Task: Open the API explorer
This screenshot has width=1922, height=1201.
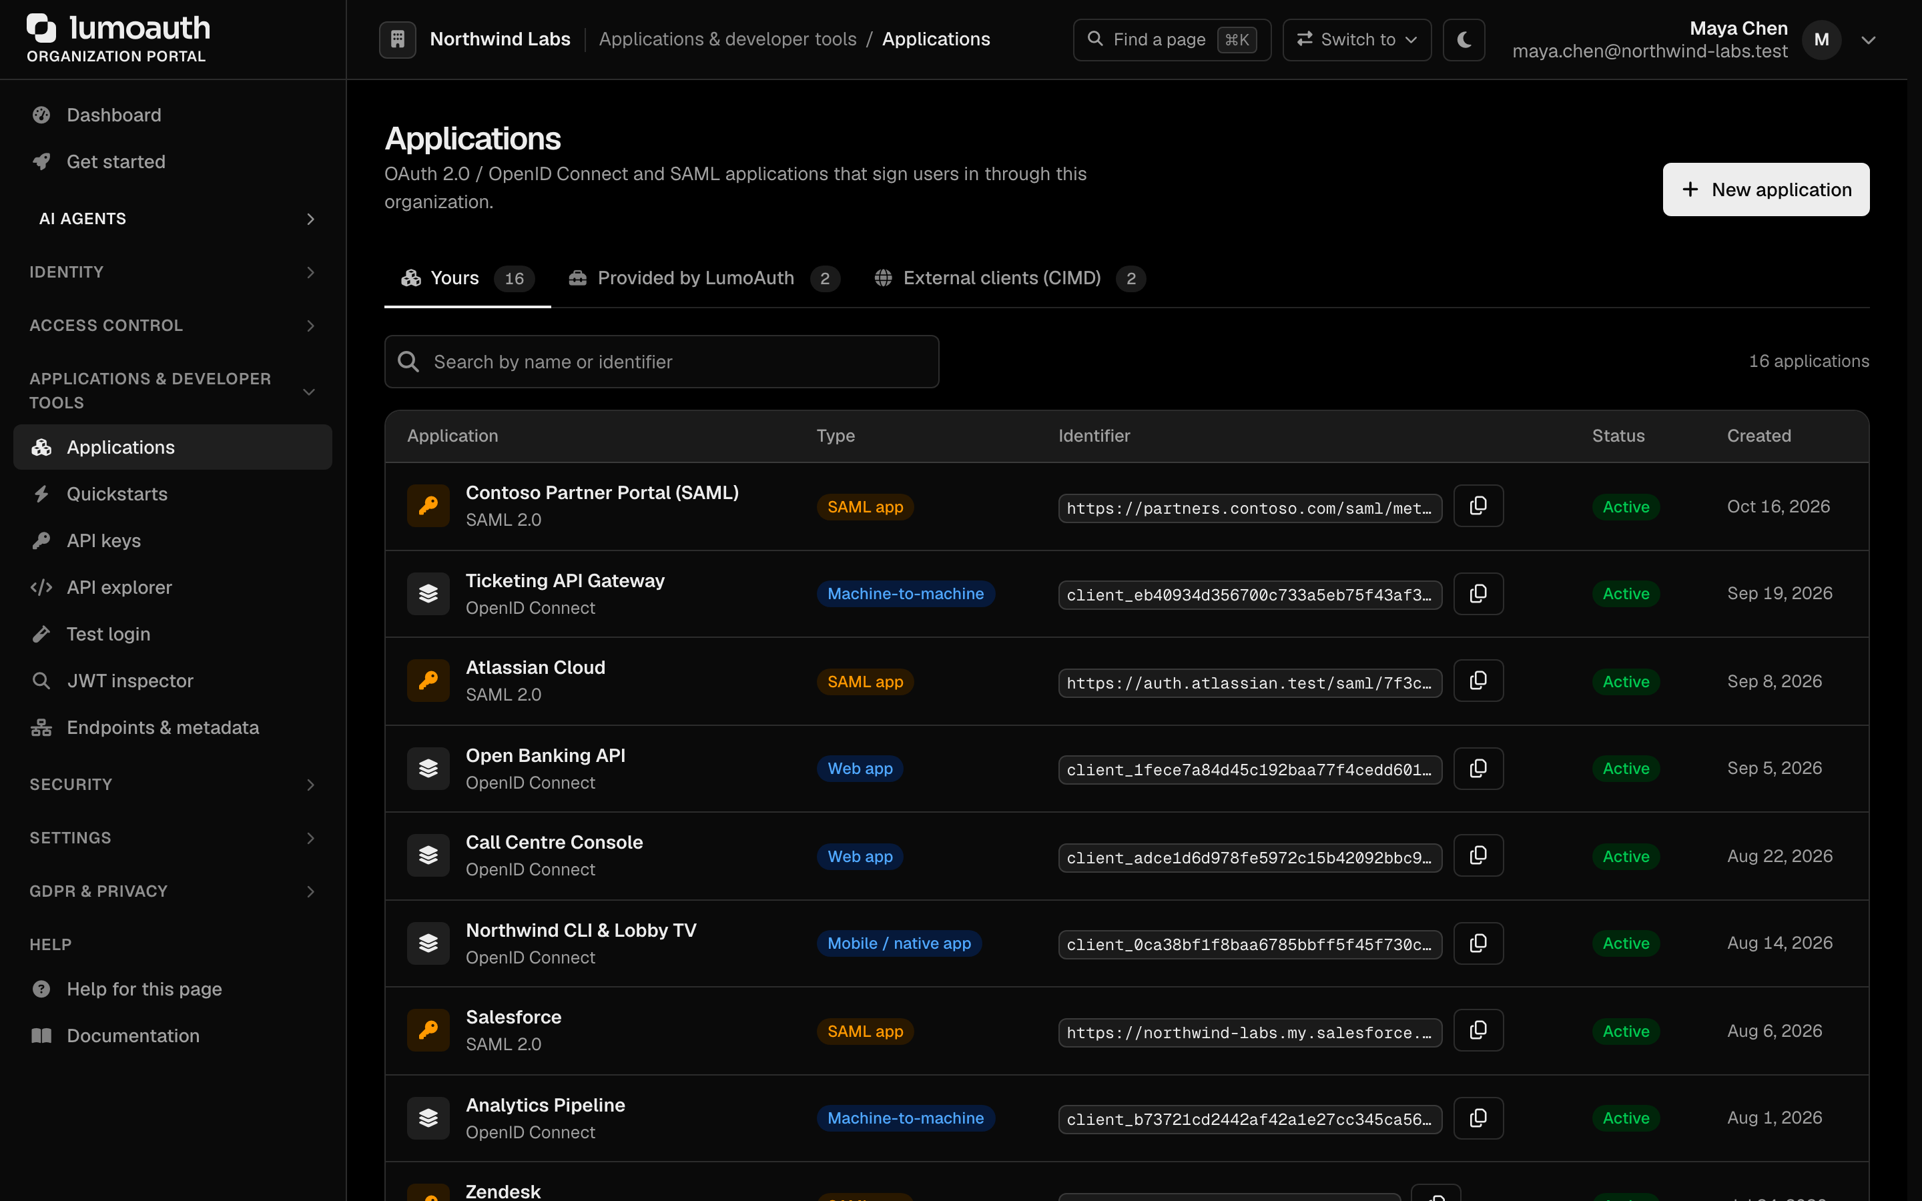Action: coord(172,588)
